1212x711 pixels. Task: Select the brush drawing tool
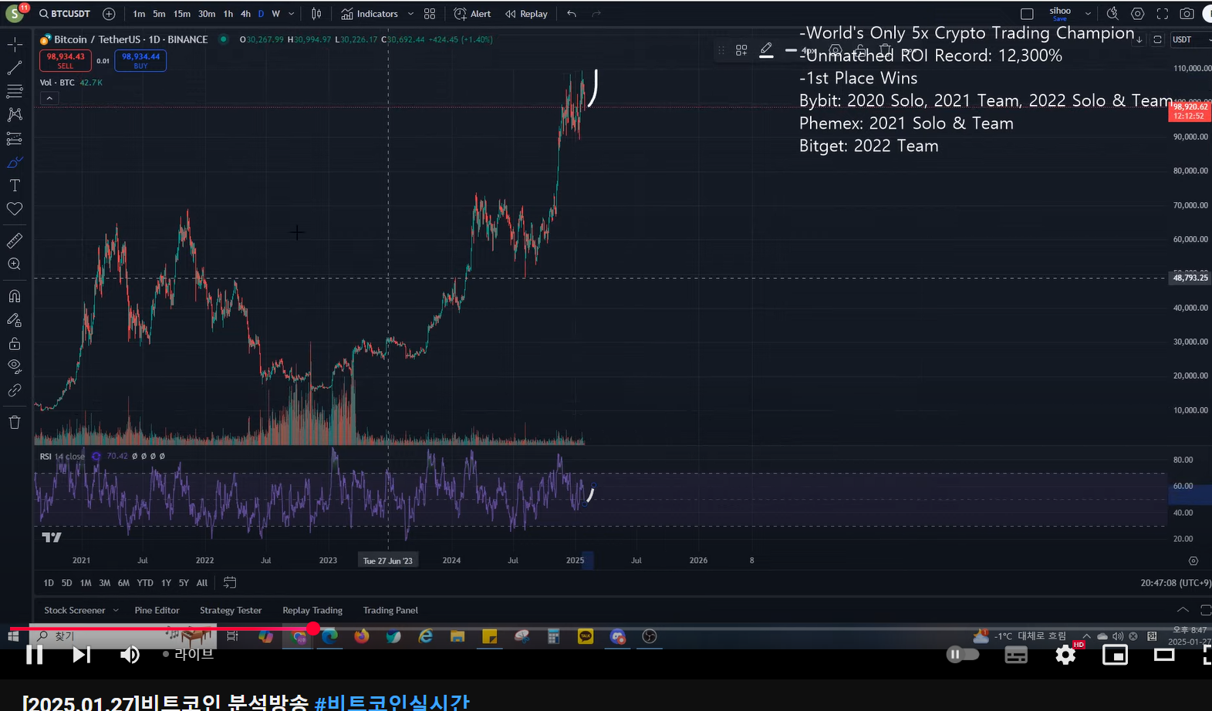[15, 163]
